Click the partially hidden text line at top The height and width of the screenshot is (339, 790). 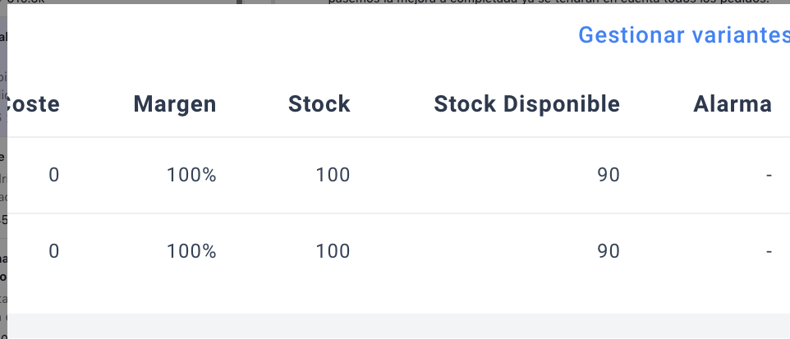[x=542, y=2]
